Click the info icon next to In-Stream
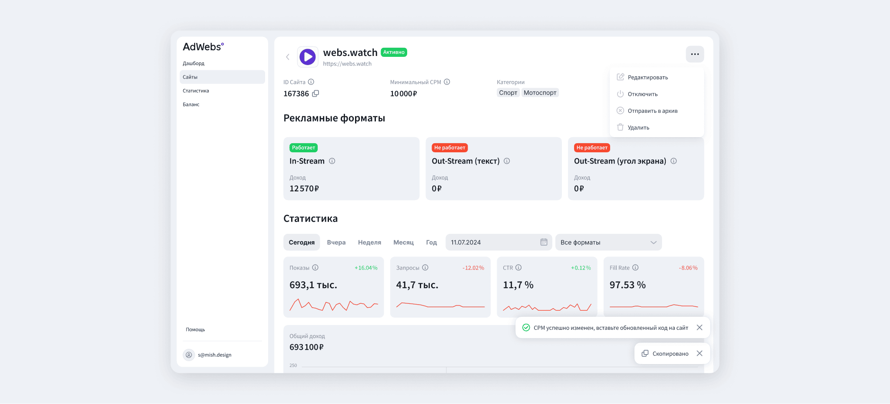Image resolution: width=890 pixels, height=404 pixels. tap(332, 161)
